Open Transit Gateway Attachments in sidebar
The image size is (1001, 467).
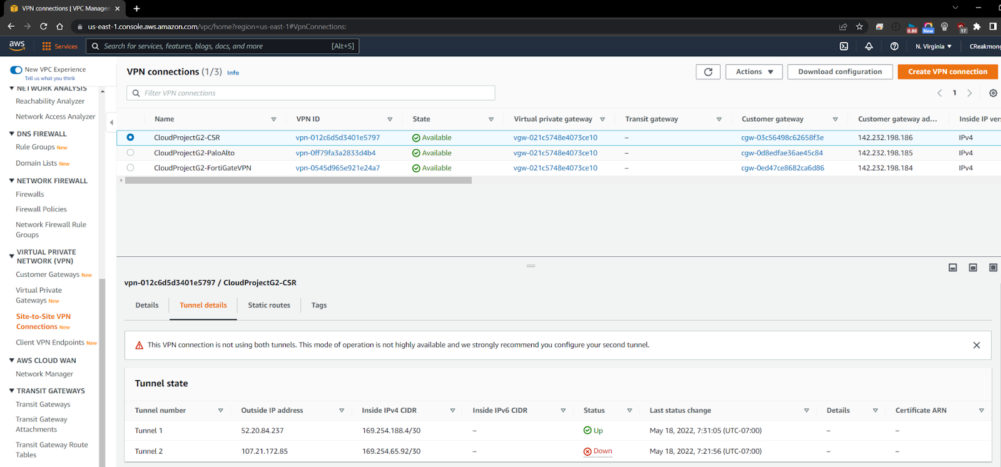coord(41,424)
